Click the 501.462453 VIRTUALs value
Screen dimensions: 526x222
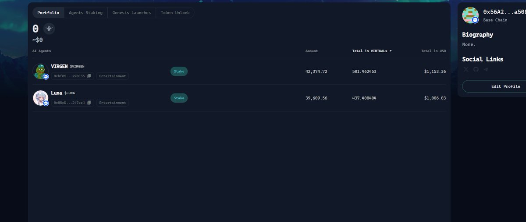click(x=364, y=72)
